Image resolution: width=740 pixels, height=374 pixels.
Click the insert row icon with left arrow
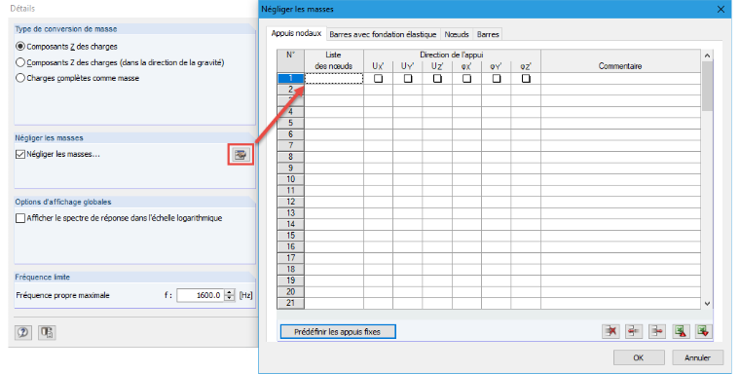point(634,331)
